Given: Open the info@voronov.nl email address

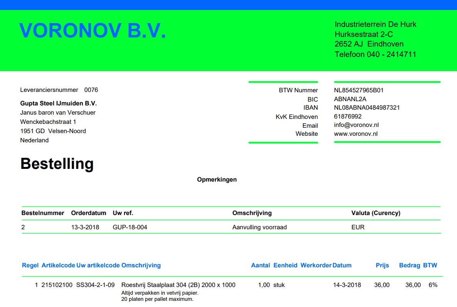Looking at the screenshot, I should coord(356,125).
